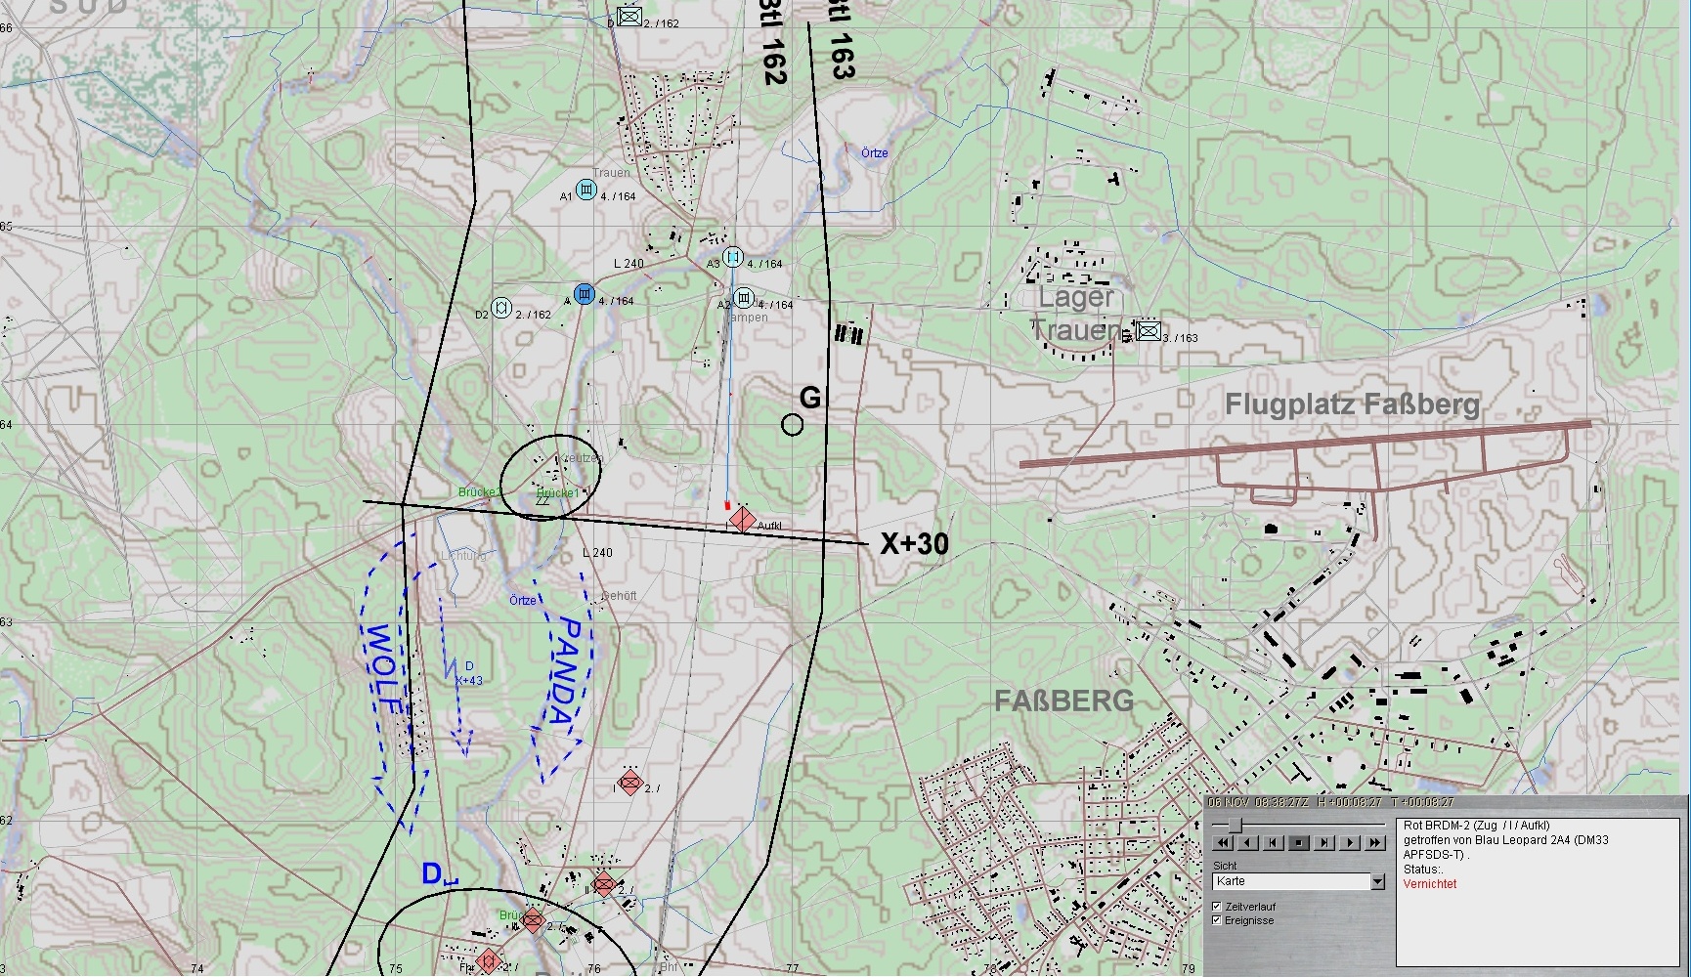Select the D 2./162 infantry symbol at top
This screenshot has height=977, width=1691.
tap(629, 17)
